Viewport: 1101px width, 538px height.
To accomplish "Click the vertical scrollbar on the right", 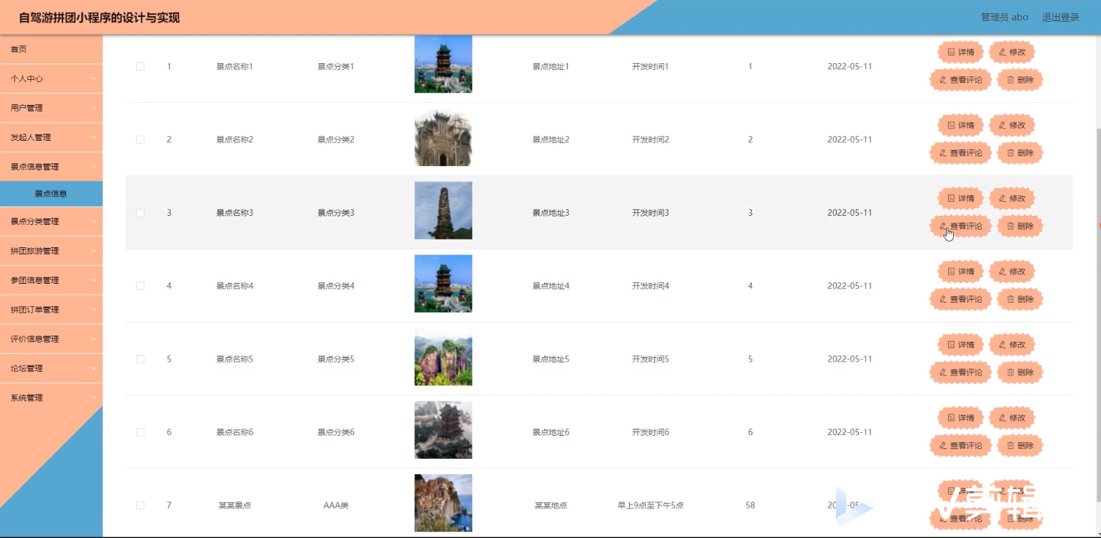I will tap(1098, 315).
